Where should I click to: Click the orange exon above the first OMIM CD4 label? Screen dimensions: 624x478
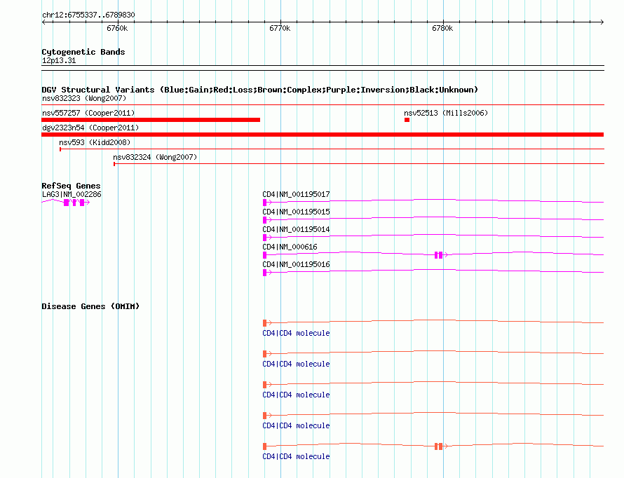(x=264, y=322)
